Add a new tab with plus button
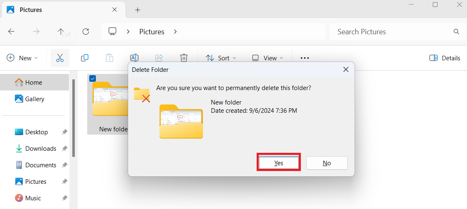This screenshot has height=209, width=467. tap(138, 10)
